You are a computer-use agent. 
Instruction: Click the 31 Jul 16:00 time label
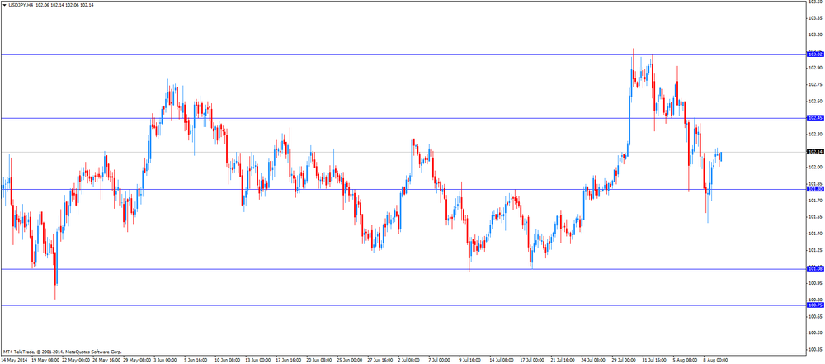[x=655, y=361]
